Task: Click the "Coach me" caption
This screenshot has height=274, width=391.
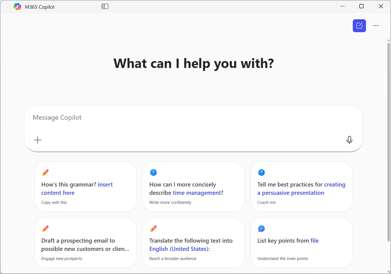Action: coord(266,202)
